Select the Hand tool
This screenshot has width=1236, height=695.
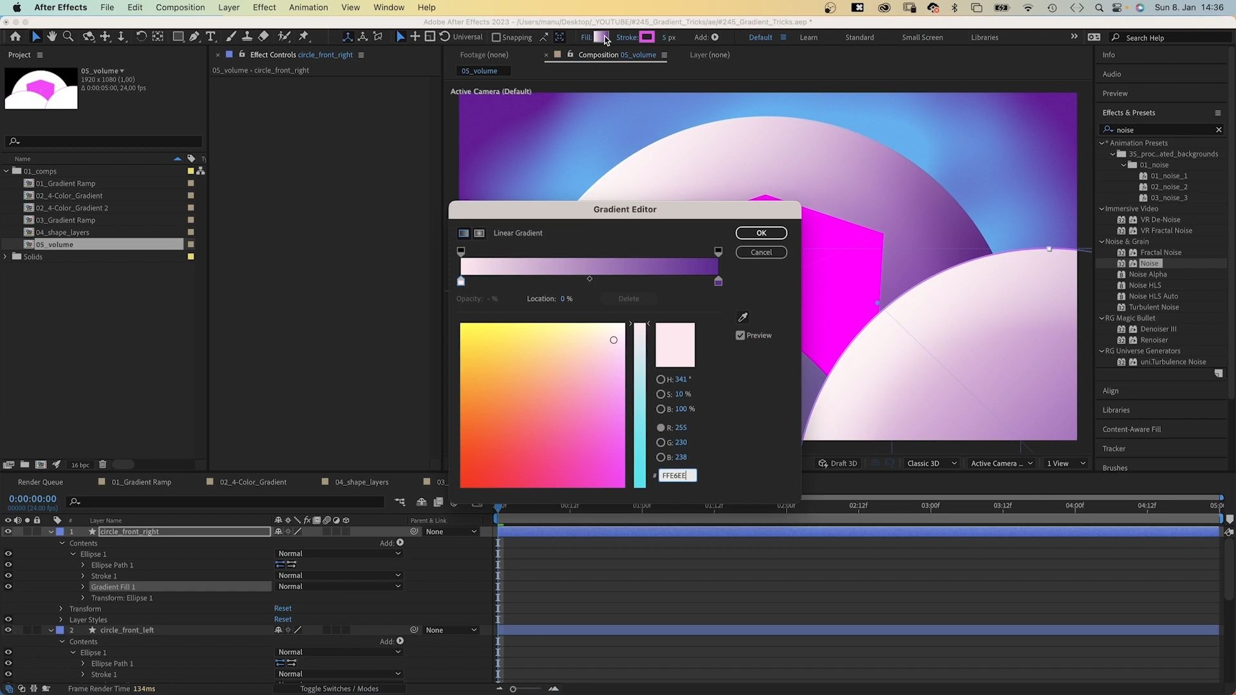[51, 37]
